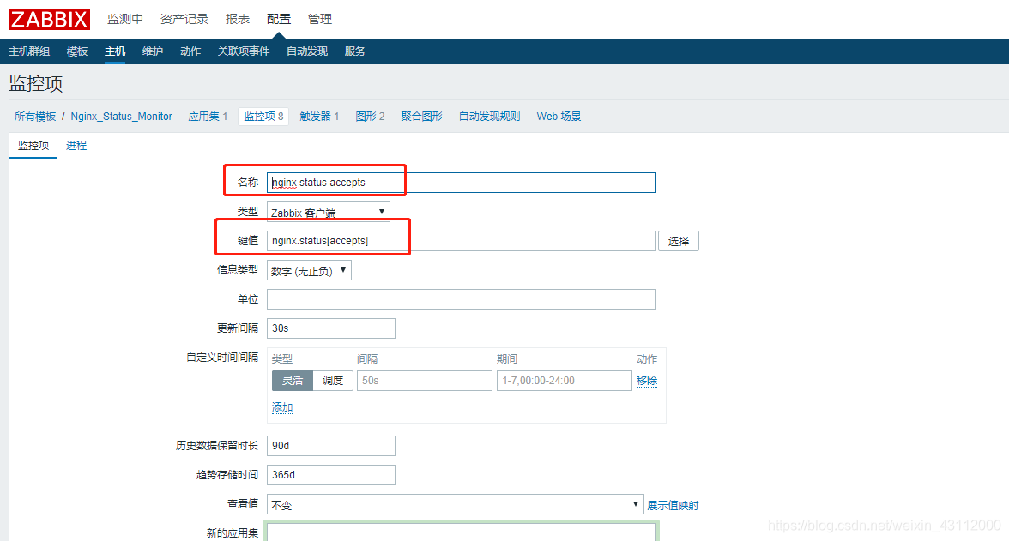
Task: Go to 主机 submenu
Action: (x=115, y=51)
